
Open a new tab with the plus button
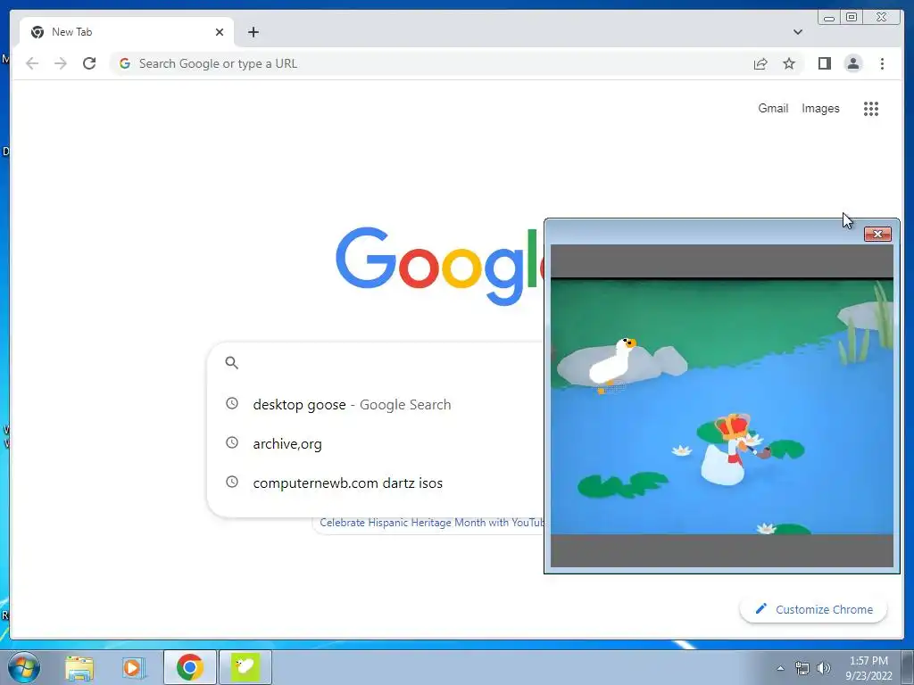(x=253, y=32)
